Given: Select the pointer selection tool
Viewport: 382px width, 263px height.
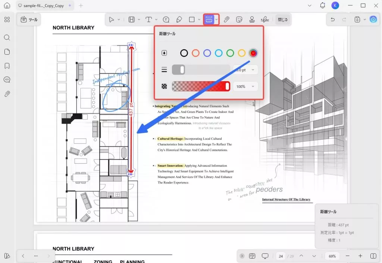Looking at the screenshot, I should coord(111,19).
